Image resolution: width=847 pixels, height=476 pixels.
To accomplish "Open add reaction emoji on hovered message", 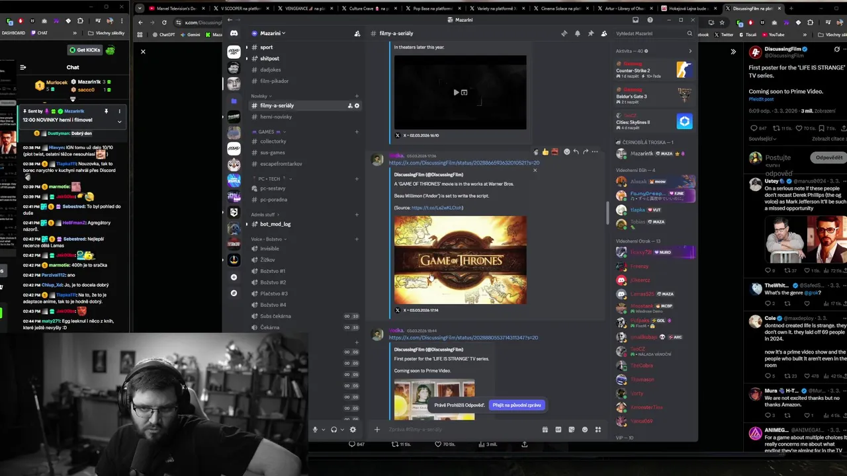I will point(566,151).
